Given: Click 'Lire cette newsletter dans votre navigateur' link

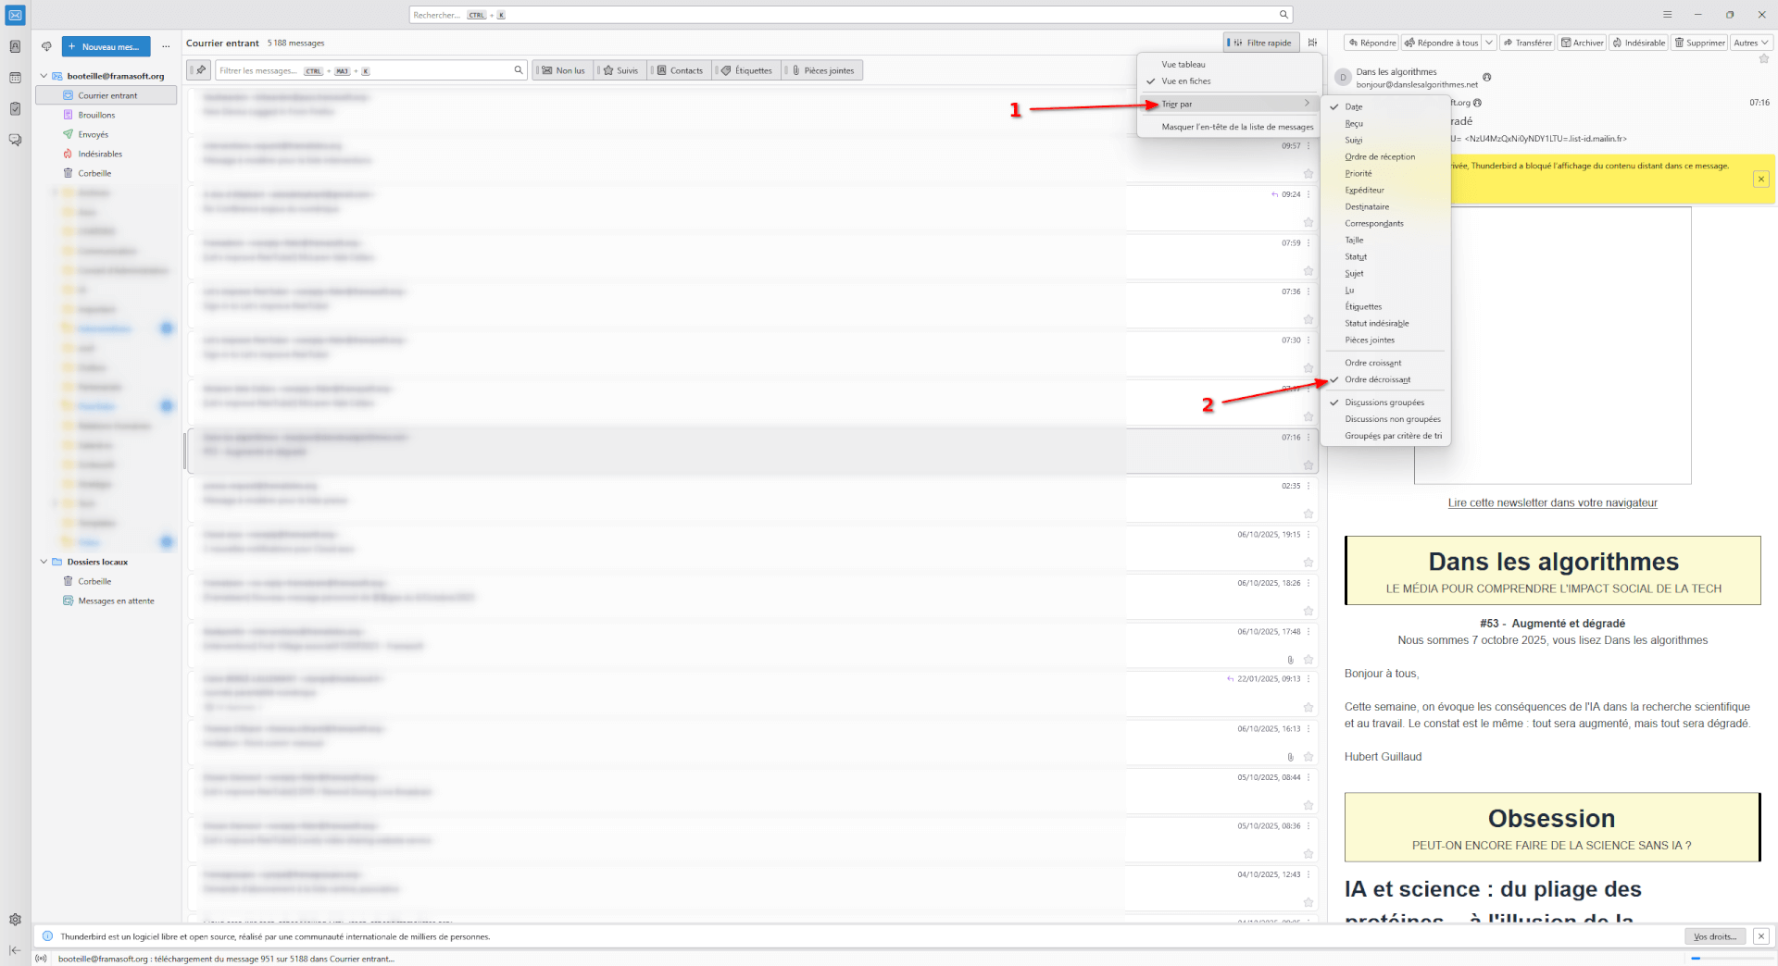Looking at the screenshot, I should click(1552, 503).
